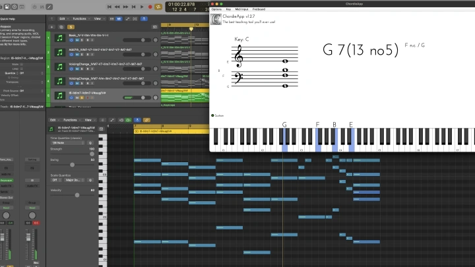Viewport: 475px width, 267px height.
Task: Toggle the blue Catch Playhead button in Tracks area
Action: tap(144, 18)
